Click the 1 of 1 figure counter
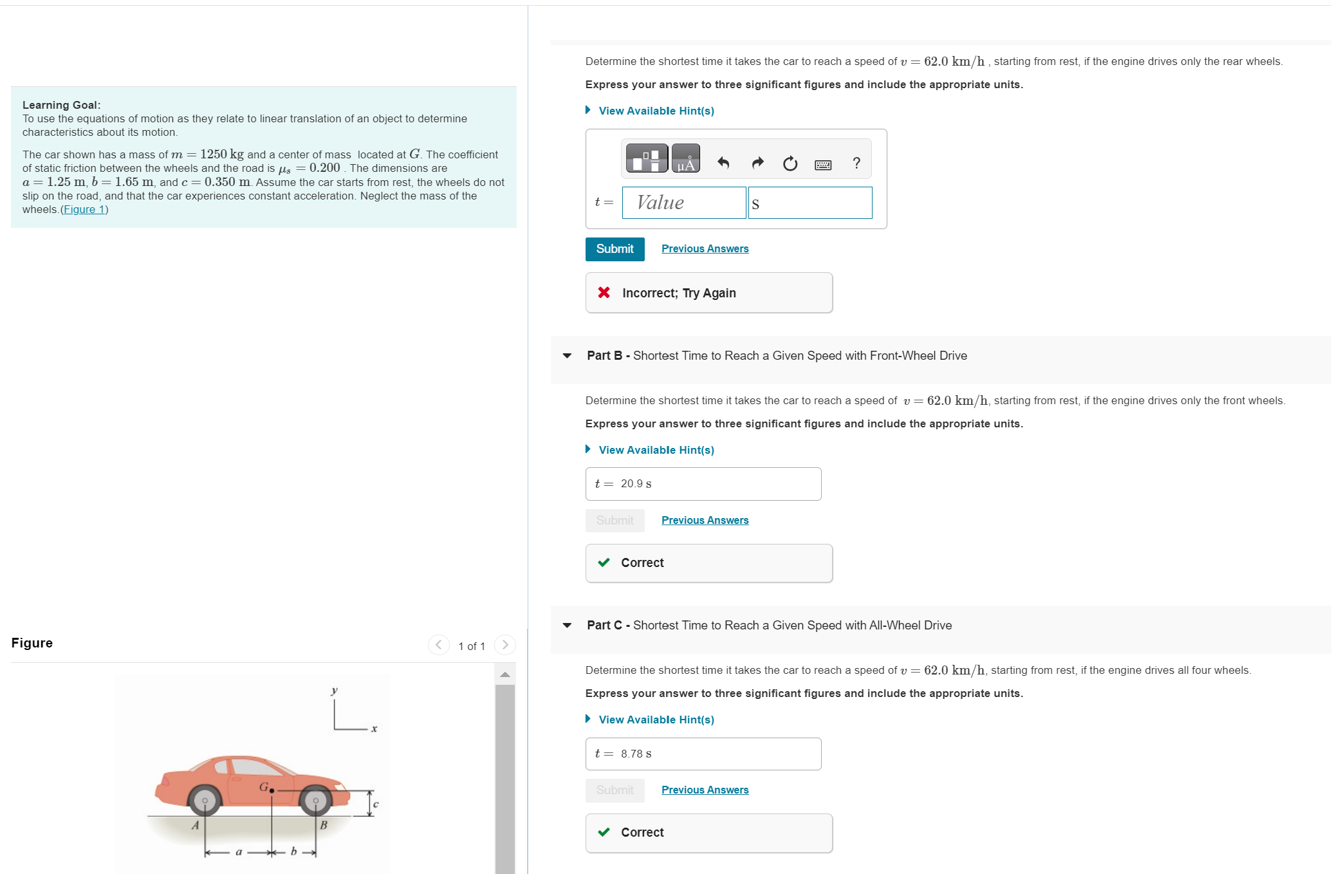Screen dimensions: 1332x874 pyautogui.click(x=472, y=646)
